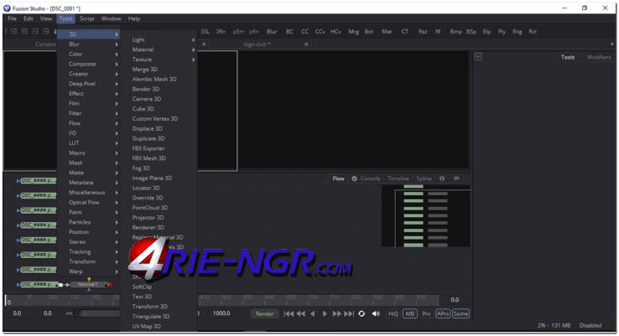Open the Script menu

(x=87, y=18)
